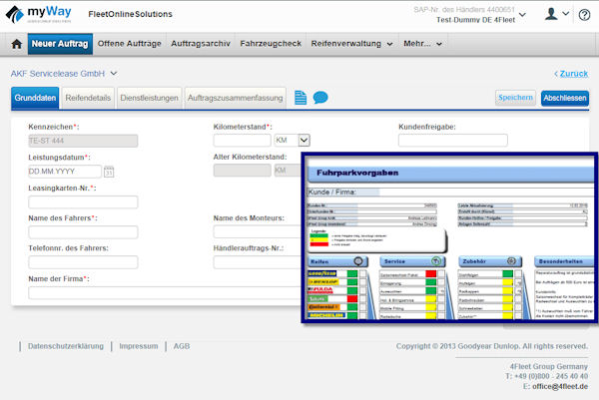Open the user profile icon
Screen dimensions: 599x400
(551, 14)
